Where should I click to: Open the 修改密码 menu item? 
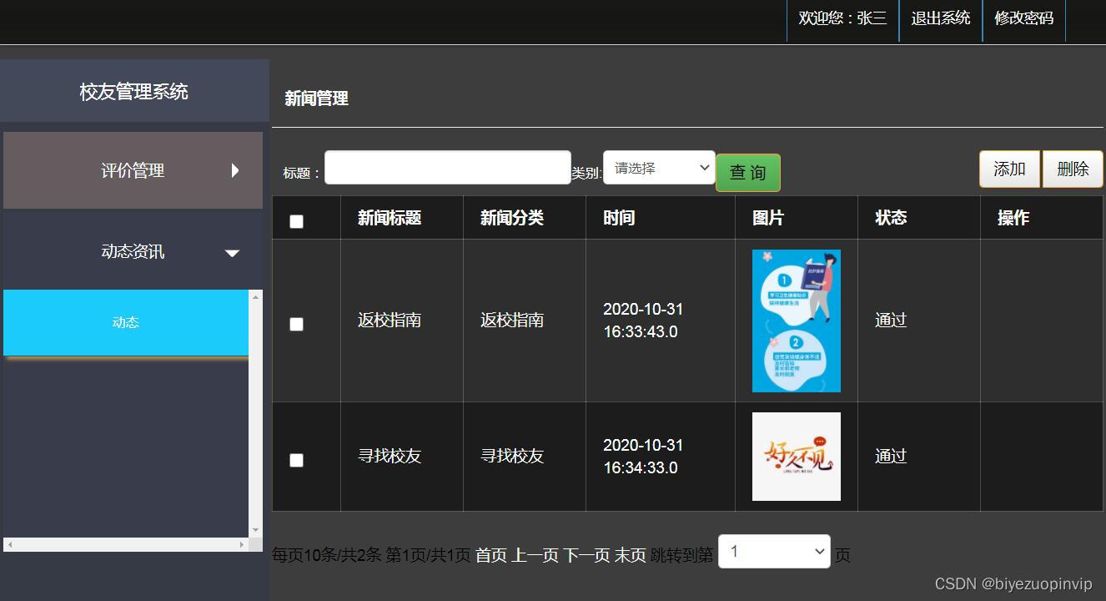coord(1023,18)
